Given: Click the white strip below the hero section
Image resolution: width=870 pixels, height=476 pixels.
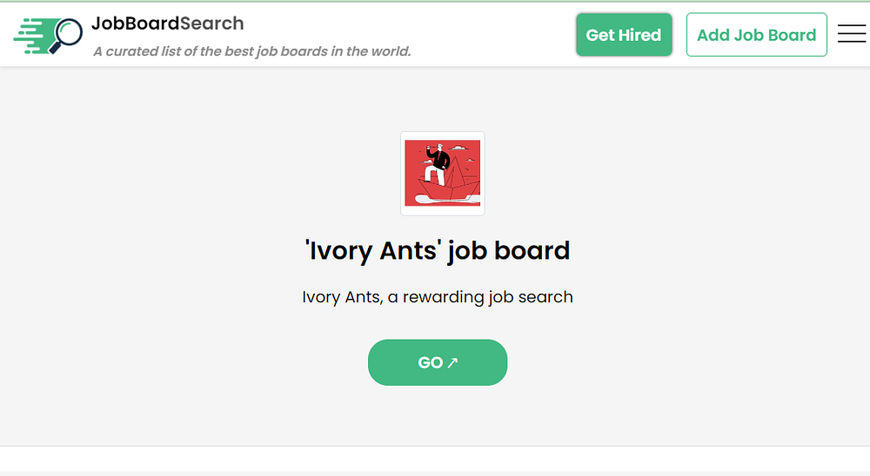Looking at the screenshot, I should (x=435, y=459).
